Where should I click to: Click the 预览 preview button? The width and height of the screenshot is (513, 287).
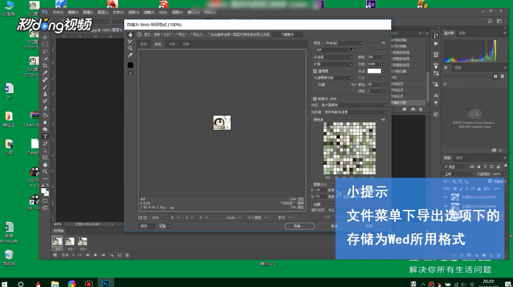point(146,226)
